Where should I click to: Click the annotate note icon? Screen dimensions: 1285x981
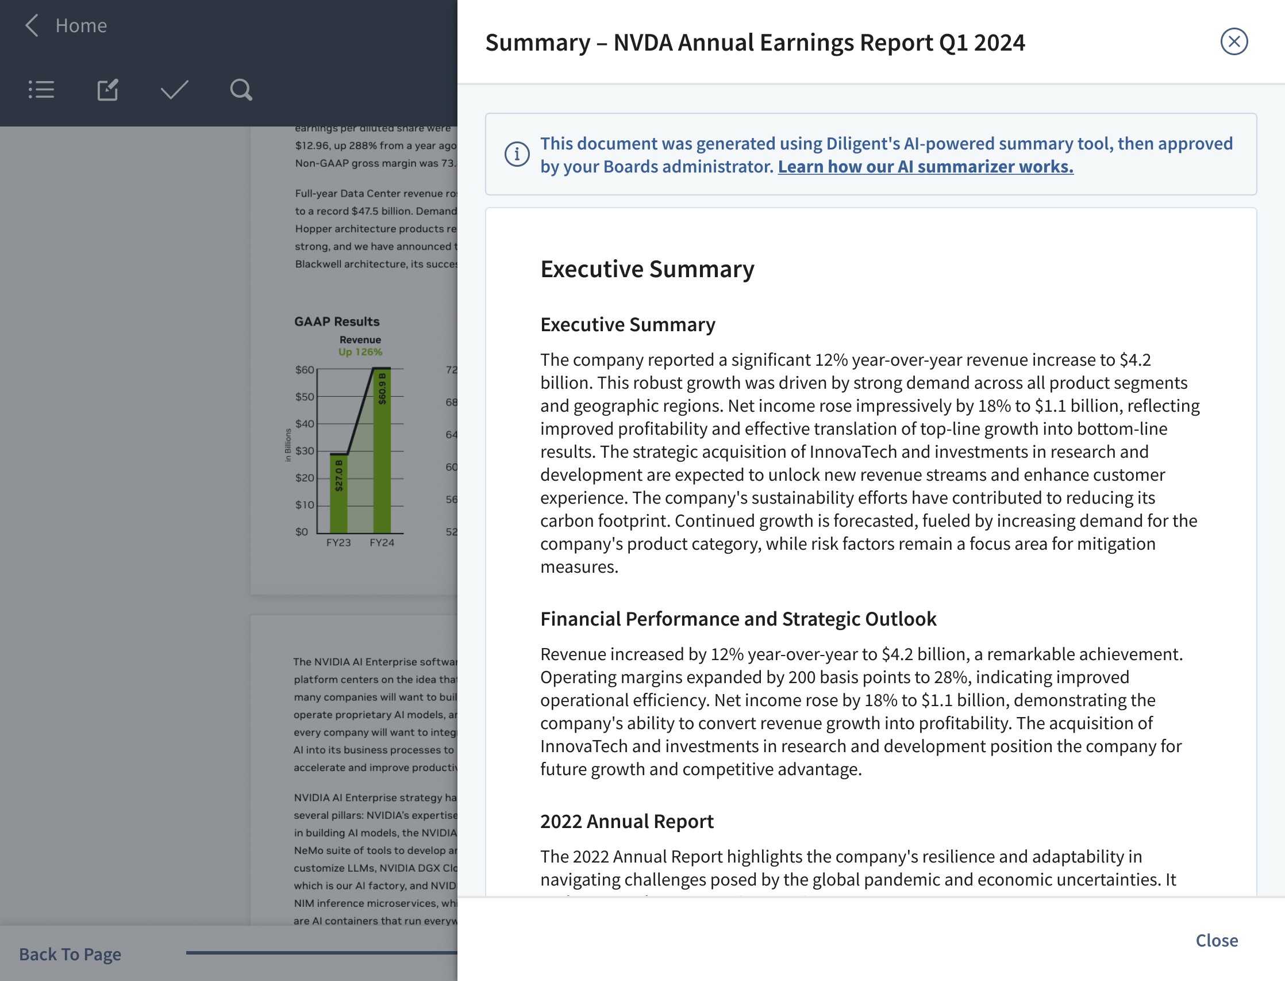click(x=108, y=90)
